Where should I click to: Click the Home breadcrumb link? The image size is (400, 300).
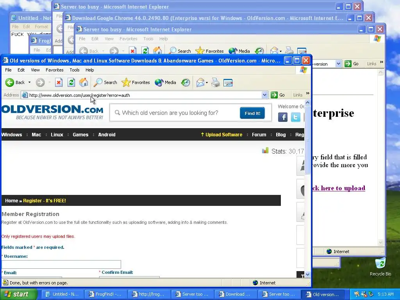coord(11,200)
